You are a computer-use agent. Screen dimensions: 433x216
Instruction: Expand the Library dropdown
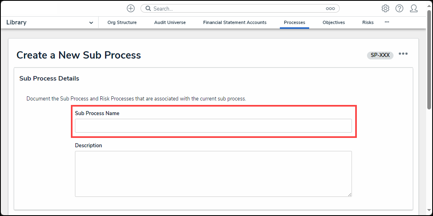[x=91, y=23]
